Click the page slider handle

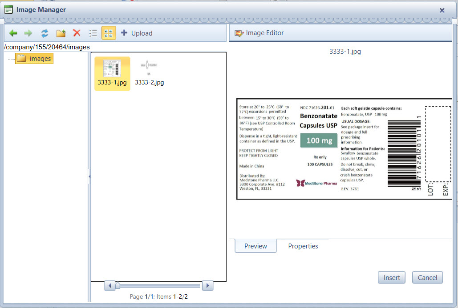pos(118,285)
